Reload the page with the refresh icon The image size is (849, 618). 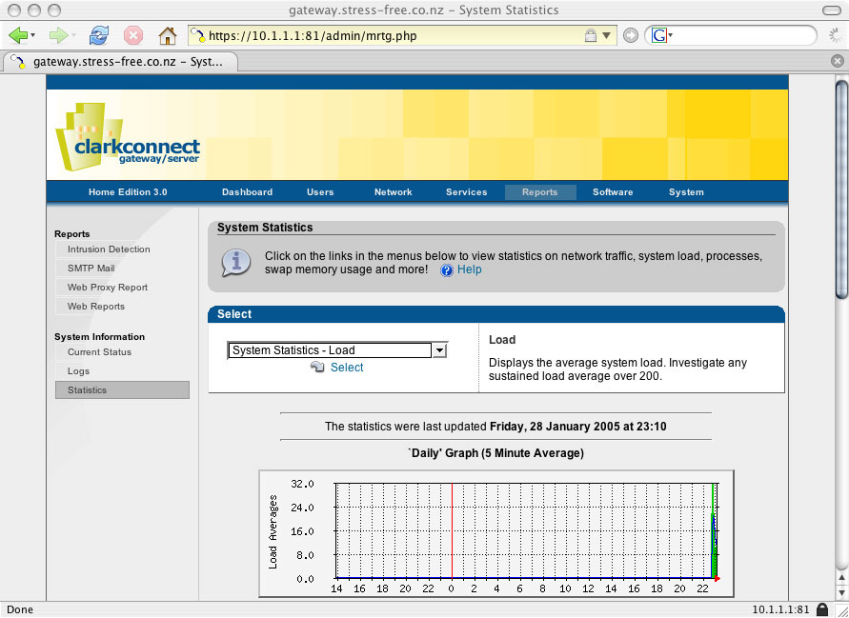click(99, 36)
